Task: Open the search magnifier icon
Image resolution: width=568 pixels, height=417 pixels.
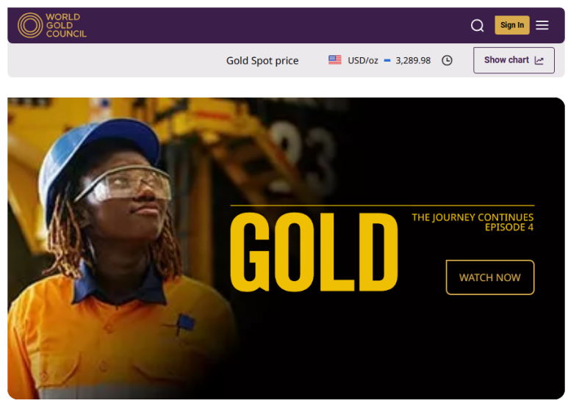Action: pyautogui.click(x=477, y=26)
